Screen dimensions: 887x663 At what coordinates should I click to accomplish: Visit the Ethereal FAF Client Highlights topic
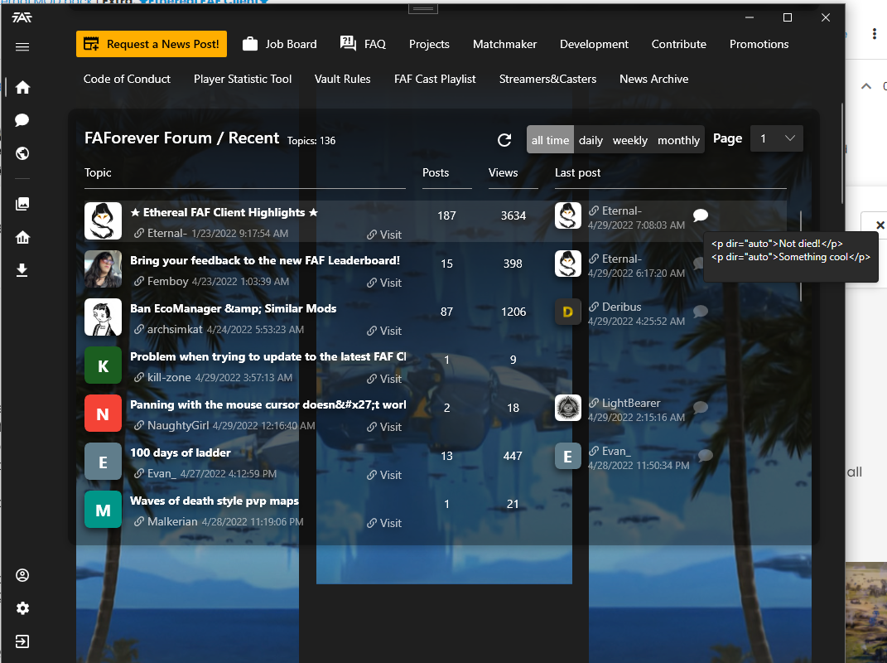[x=384, y=235]
